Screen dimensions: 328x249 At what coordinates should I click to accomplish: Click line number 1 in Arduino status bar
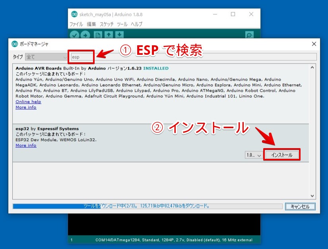[x=72, y=240]
